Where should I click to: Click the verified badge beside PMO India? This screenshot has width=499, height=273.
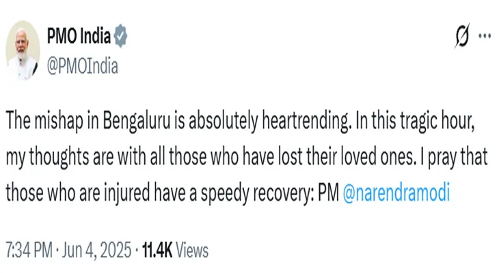pyautogui.click(x=120, y=36)
